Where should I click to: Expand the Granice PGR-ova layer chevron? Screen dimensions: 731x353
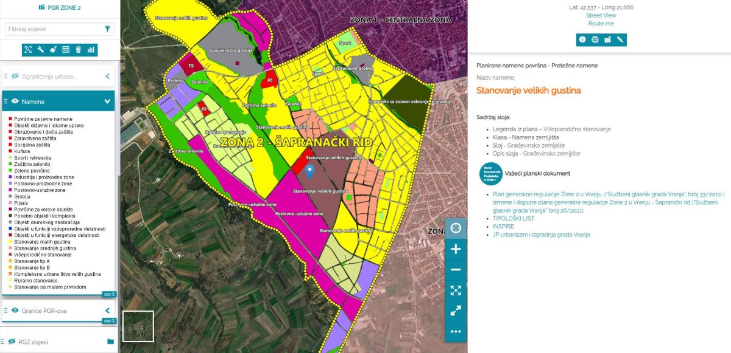(x=107, y=310)
